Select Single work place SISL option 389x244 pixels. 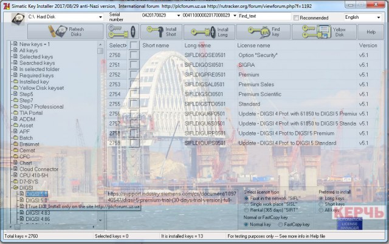246,204
